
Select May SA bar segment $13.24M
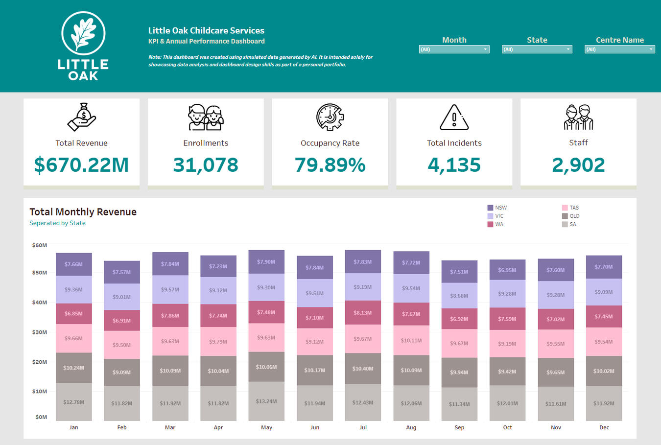[266, 401]
